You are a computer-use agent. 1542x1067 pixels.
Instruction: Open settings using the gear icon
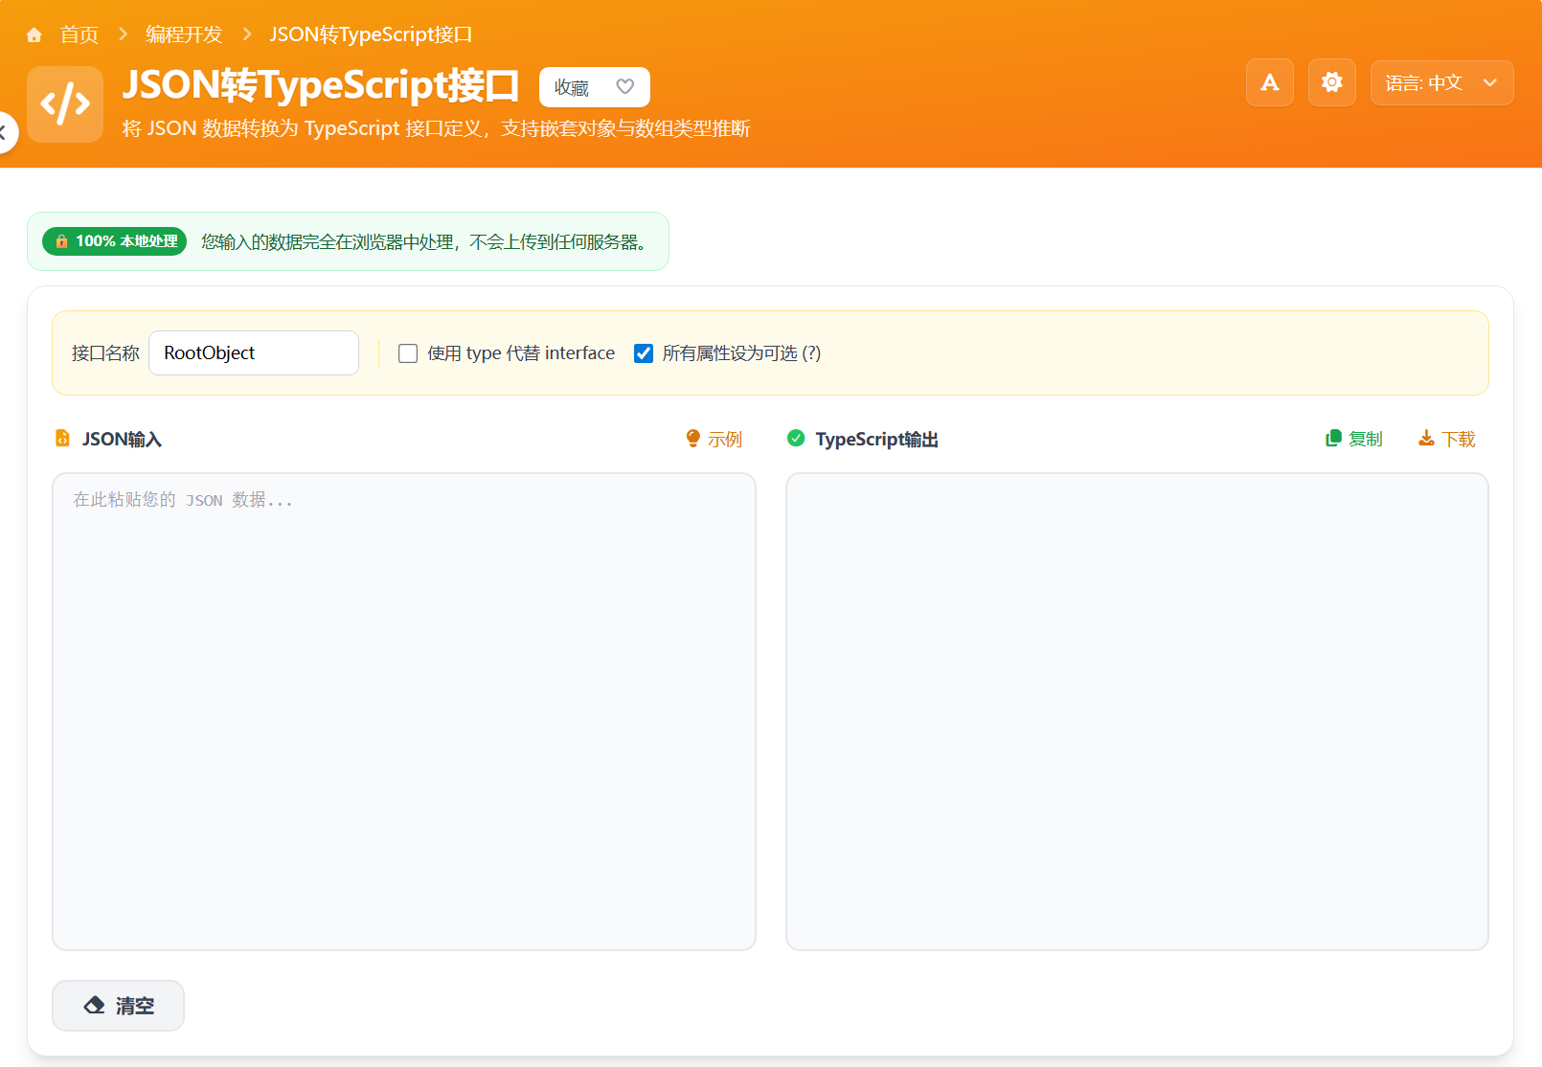tap(1331, 83)
